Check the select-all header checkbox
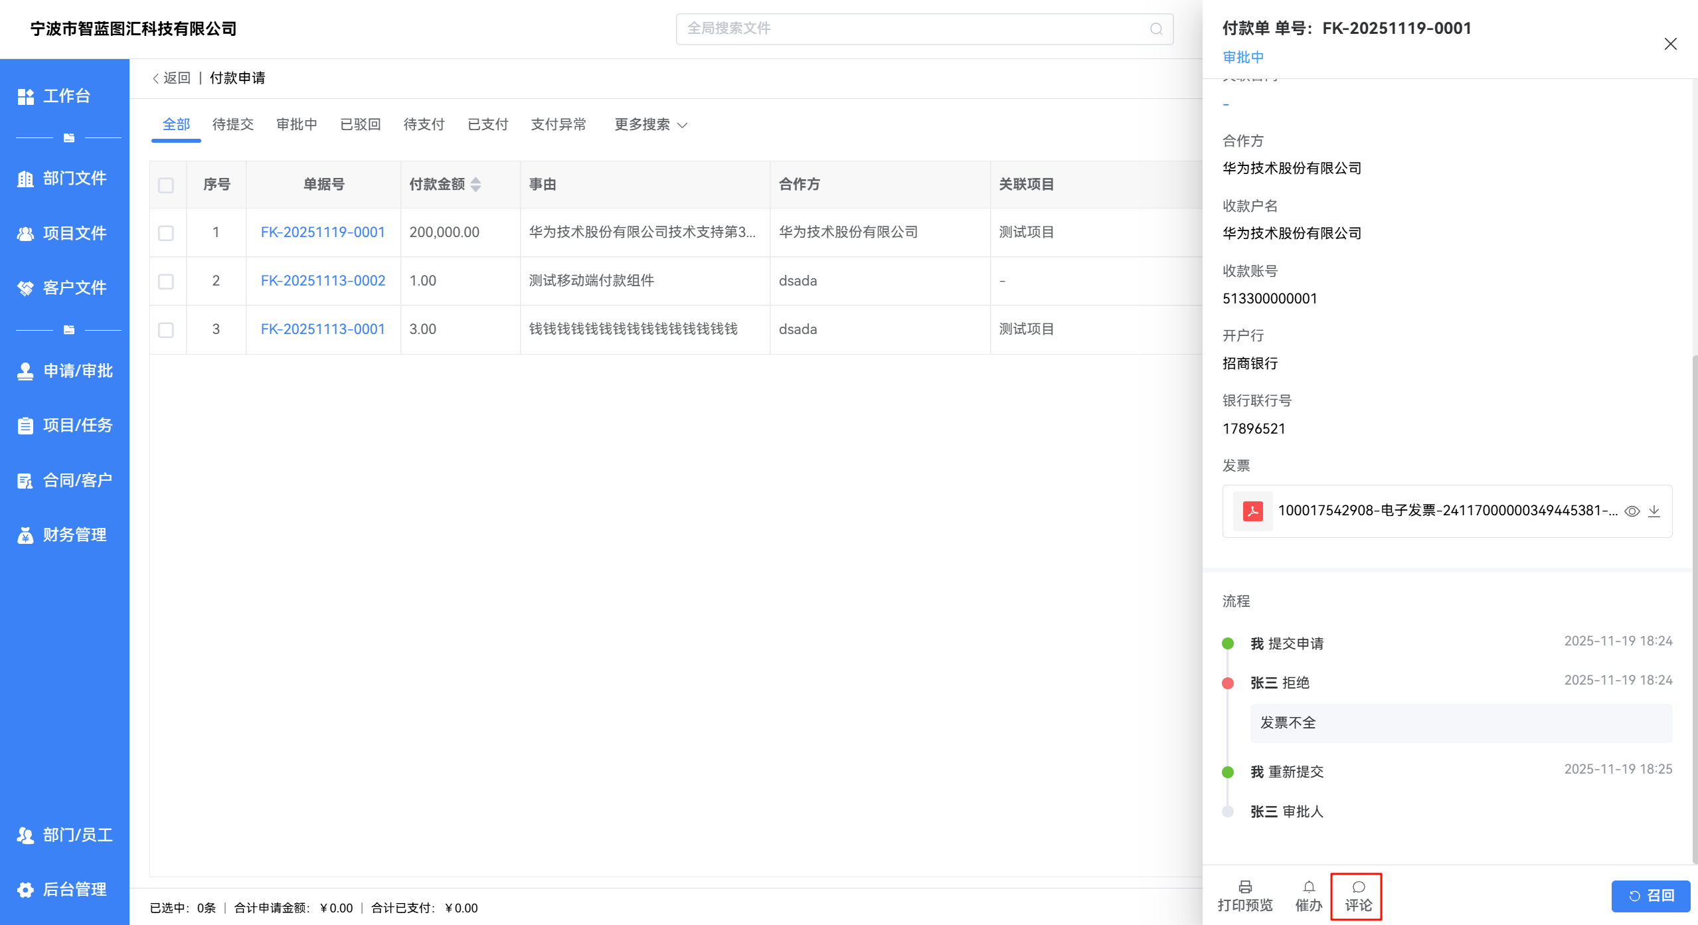This screenshot has width=1698, height=925. click(166, 185)
